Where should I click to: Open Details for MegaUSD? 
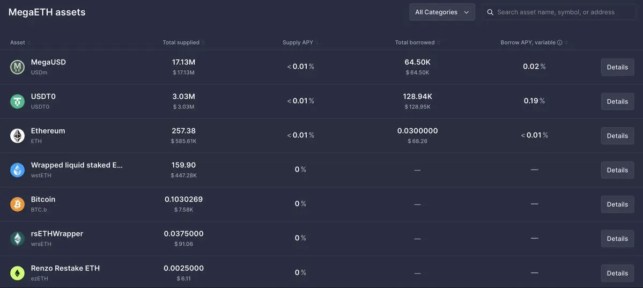pyautogui.click(x=617, y=67)
